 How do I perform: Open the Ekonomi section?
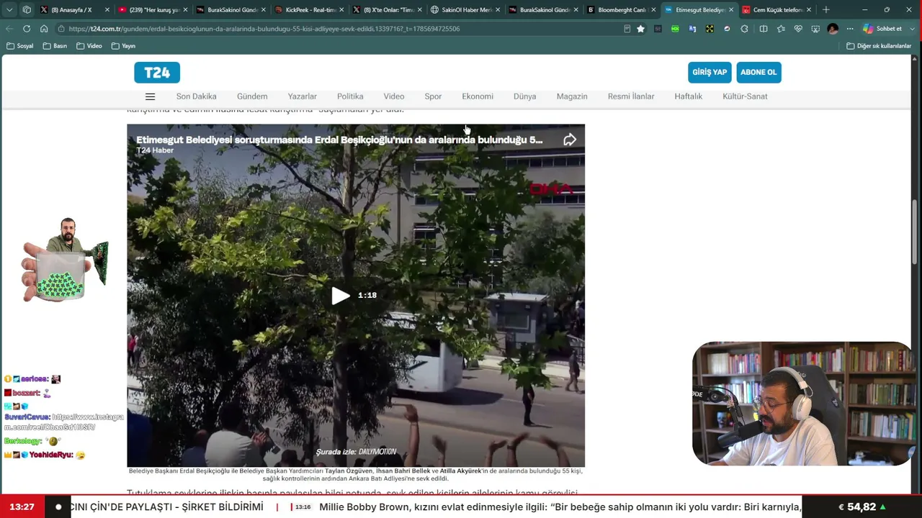tap(478, 96)
